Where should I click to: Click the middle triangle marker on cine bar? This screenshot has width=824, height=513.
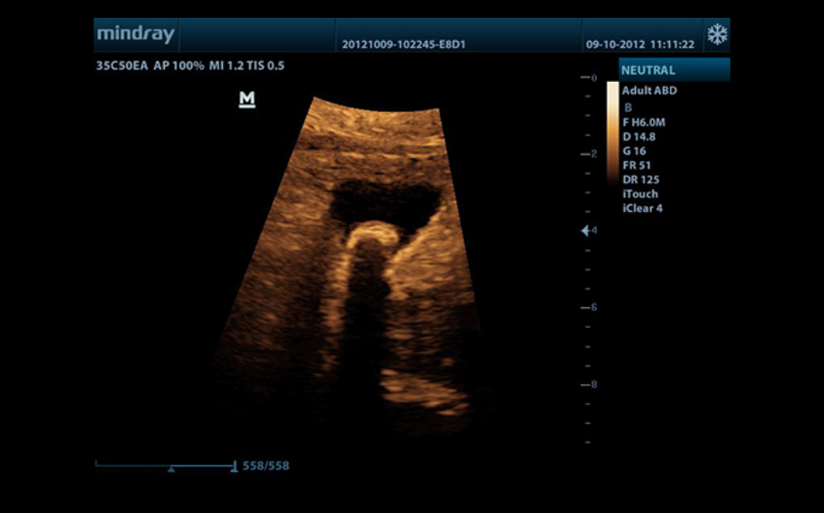(x=171, y=468)
